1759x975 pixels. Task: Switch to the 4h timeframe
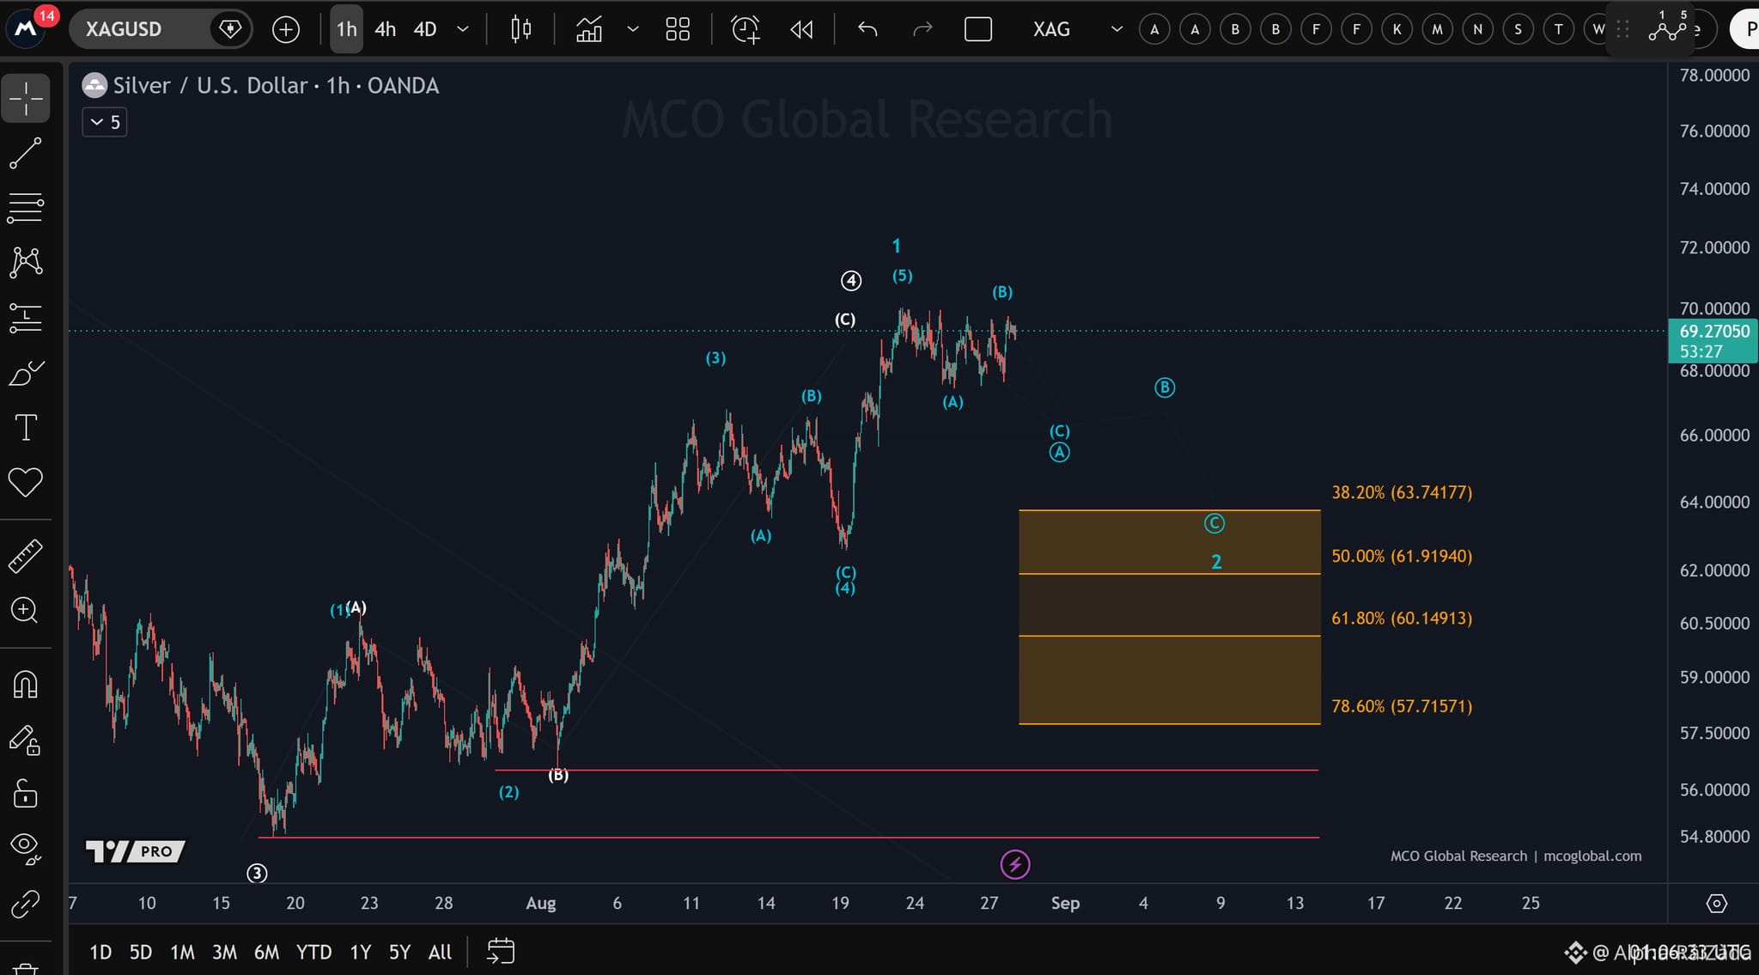(x=385, y=29)
